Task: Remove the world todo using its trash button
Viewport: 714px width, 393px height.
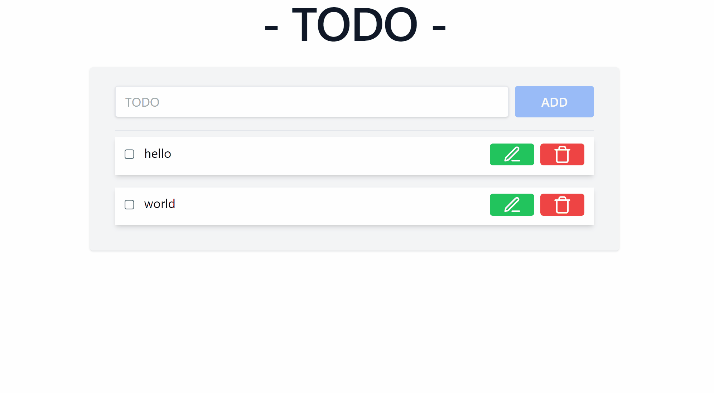Action: tap(562, 205)
